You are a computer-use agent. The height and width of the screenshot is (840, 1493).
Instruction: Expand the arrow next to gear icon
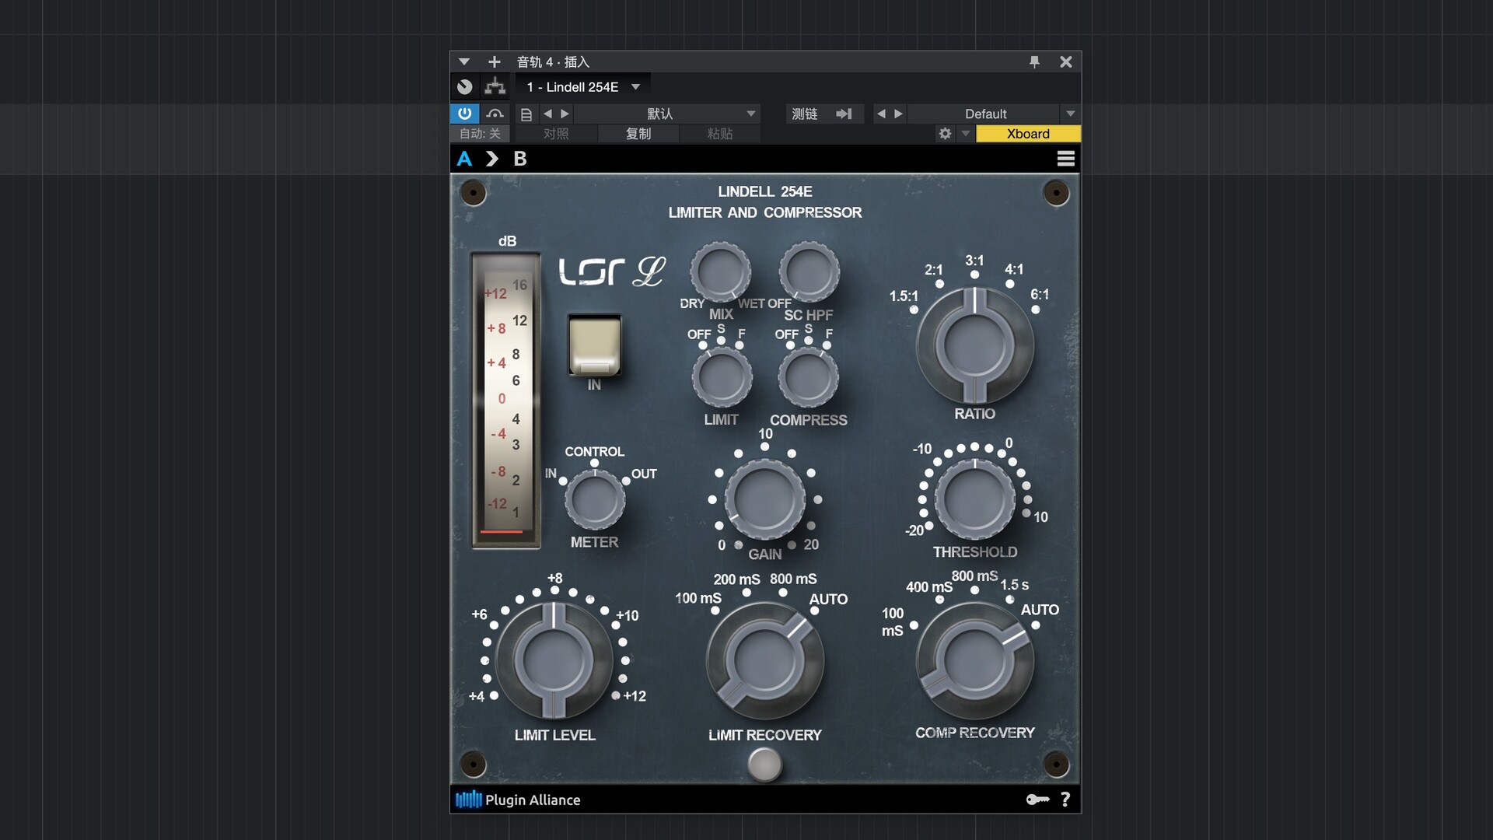[966, 134]
